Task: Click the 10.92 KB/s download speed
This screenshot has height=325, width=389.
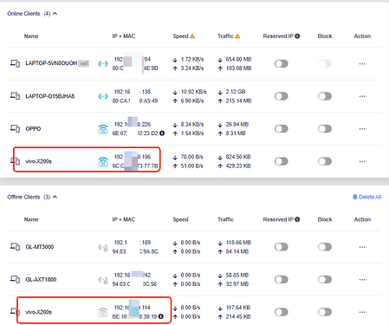Action: 194,92
